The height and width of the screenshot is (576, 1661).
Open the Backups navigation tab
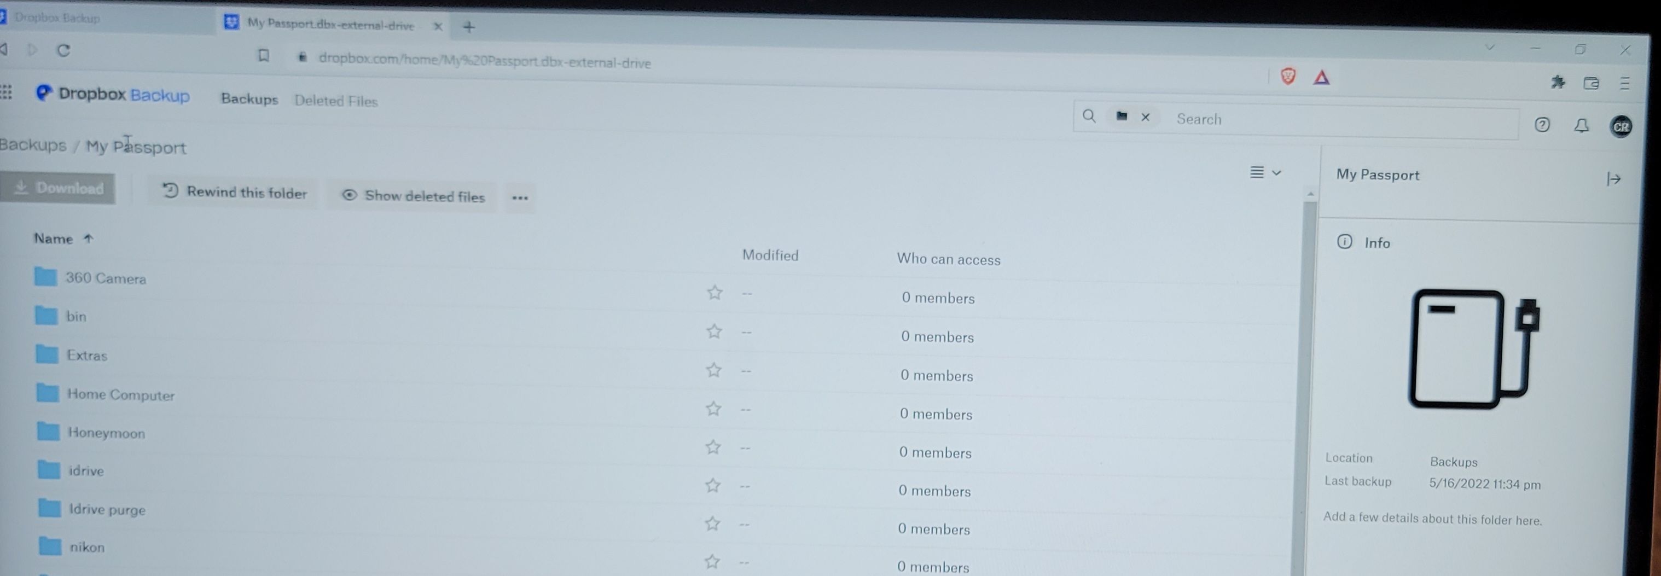pos(249,98)
